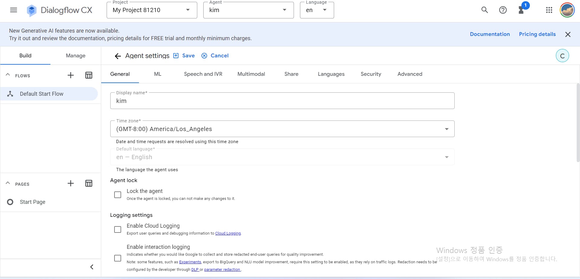Switch to the Manage tab
Screen dimensions: 580x279
tap(76, 56)
